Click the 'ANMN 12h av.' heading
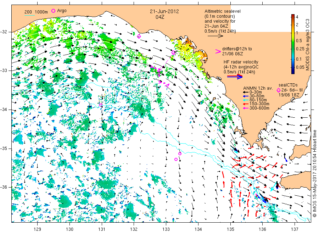Screen dimensions: 319x234 (258, 88)
